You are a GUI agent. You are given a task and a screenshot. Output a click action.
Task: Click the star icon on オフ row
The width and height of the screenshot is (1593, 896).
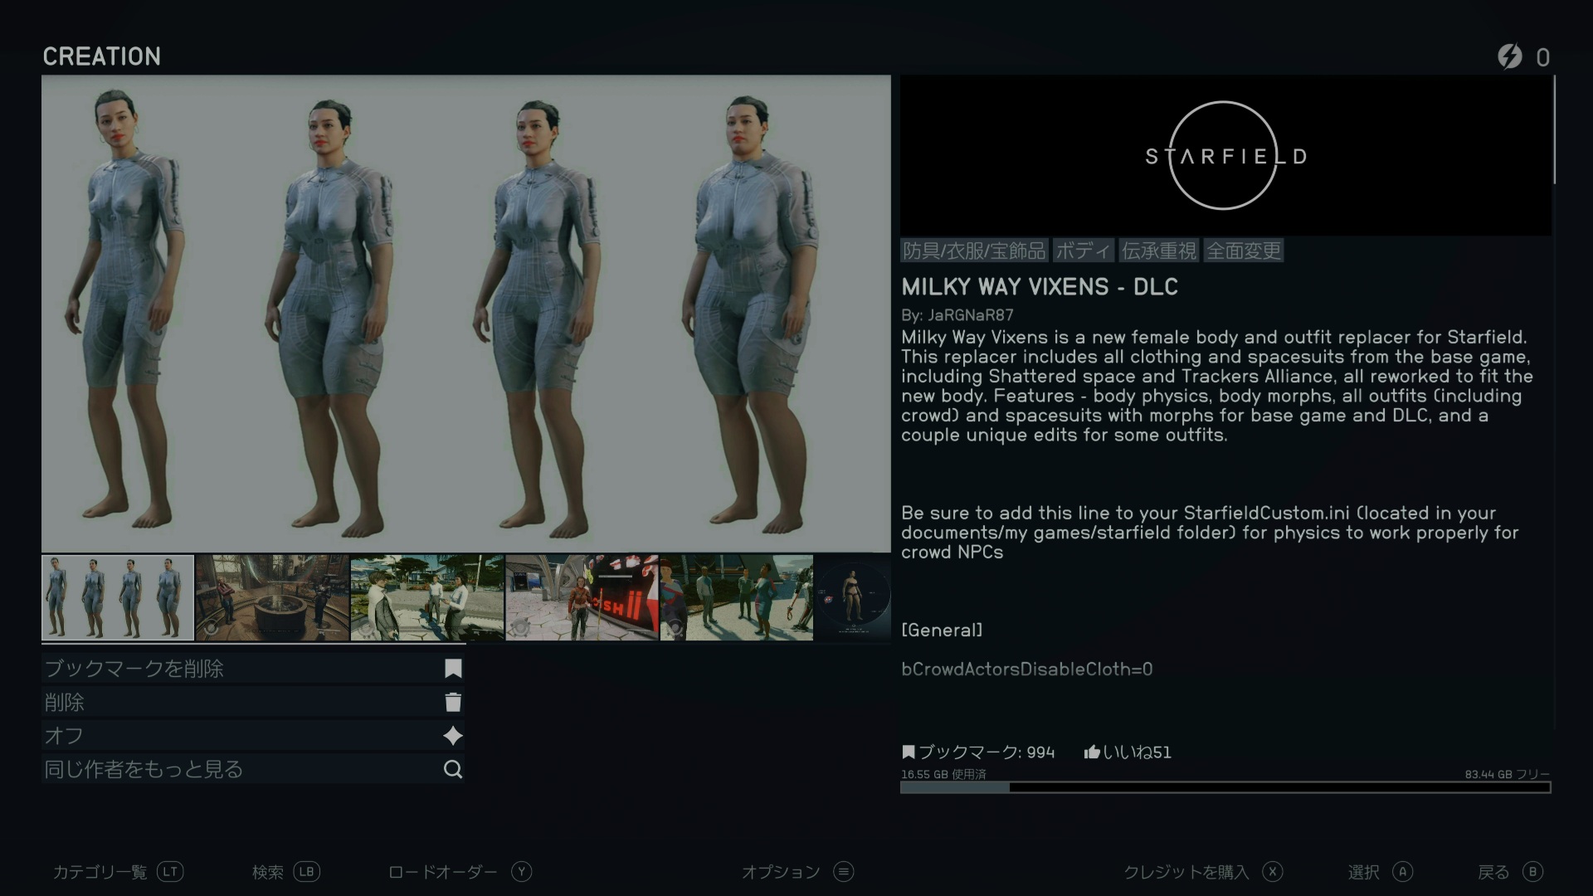coord(453,736)
